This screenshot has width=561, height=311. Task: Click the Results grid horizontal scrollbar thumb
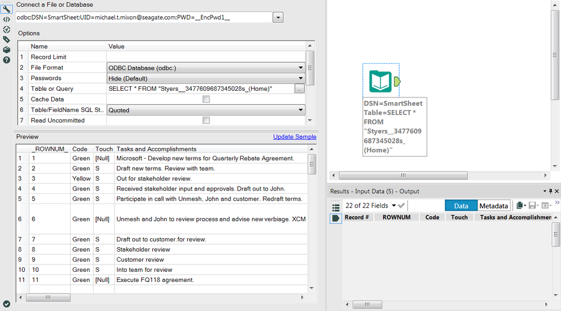[x=367, y=304]
